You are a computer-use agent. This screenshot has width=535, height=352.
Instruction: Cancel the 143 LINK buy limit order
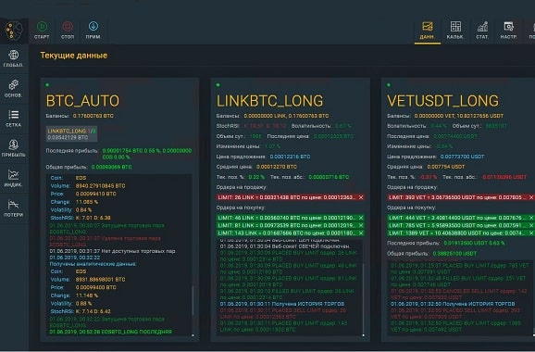point(361,233)
